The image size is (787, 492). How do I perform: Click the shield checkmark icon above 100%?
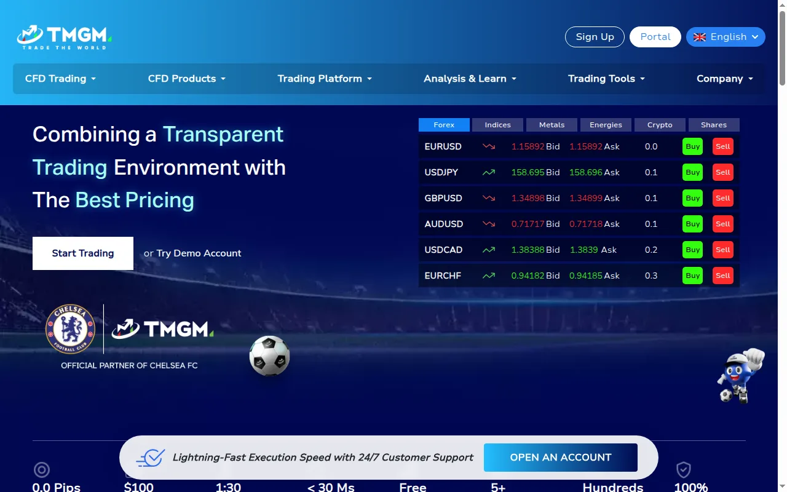click(x=684, y=470)
